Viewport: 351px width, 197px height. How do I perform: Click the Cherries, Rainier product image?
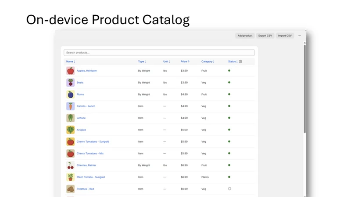(70, 165)
